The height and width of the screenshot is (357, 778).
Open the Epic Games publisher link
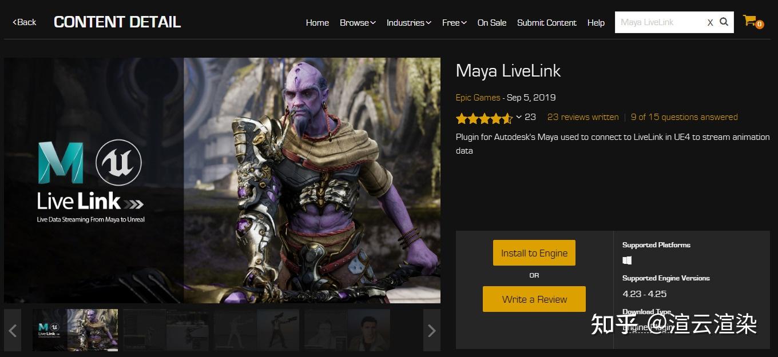click(478, 98)
